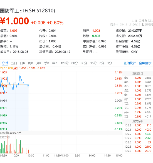Click the 11:30/13:00 time axis label
This screenshot has height=163, width=153.
coord(61,155)
